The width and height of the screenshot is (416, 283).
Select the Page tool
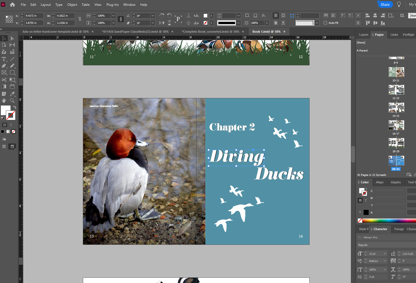4,45
